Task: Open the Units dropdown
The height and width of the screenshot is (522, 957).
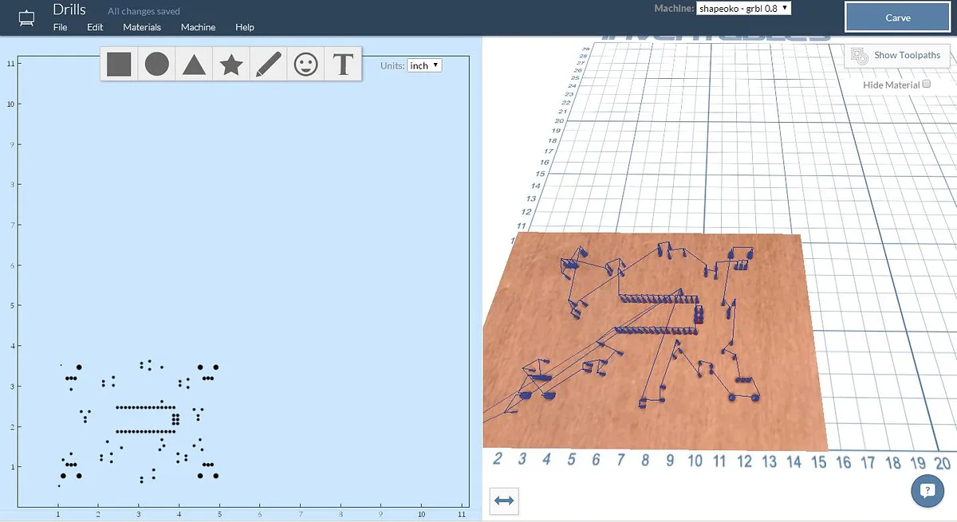Action: tap(424, 65)
